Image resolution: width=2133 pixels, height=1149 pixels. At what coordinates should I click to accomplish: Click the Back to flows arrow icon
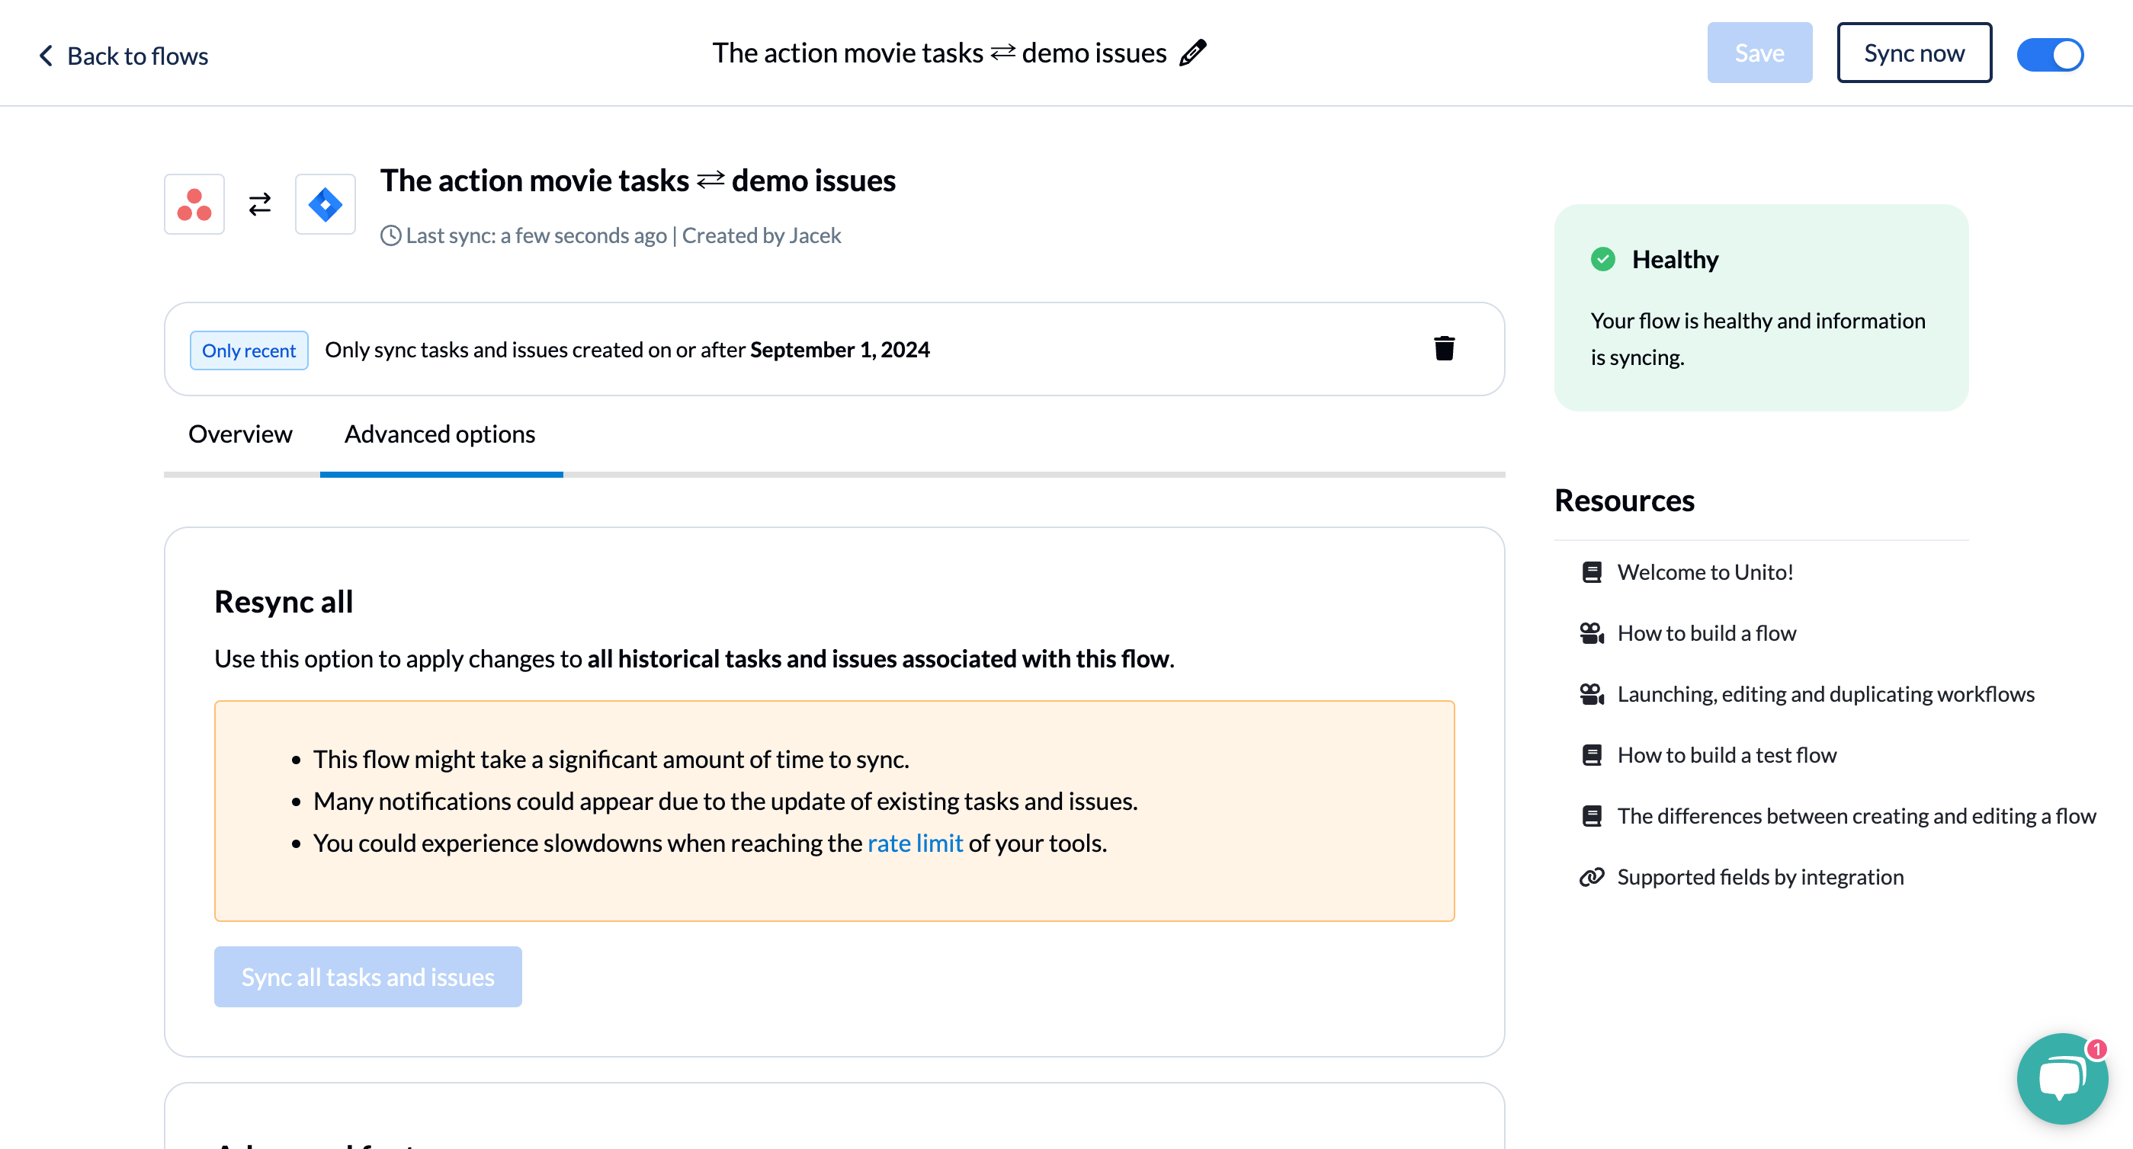click(47, 56)
